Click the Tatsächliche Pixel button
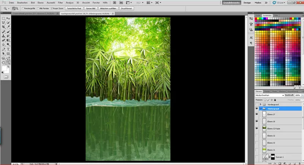304x165 pixels. [x=74, y=8]
